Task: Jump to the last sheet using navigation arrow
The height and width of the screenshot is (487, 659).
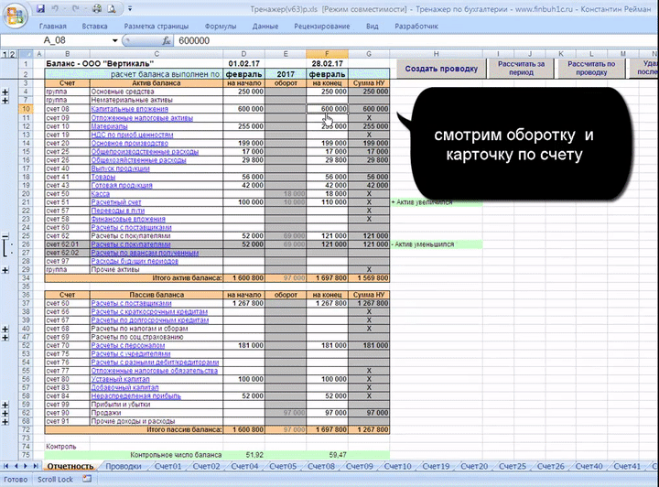Action: (x=36, y=466)
